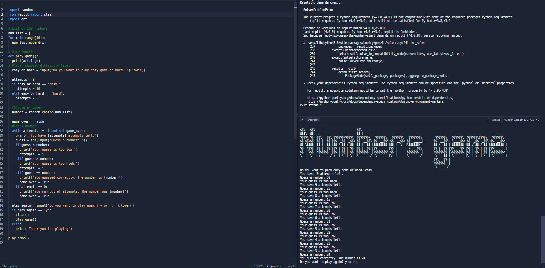Place cursor on the 'def play_game():' line
This screenshot has width=545, height=268.
[23, 56]
